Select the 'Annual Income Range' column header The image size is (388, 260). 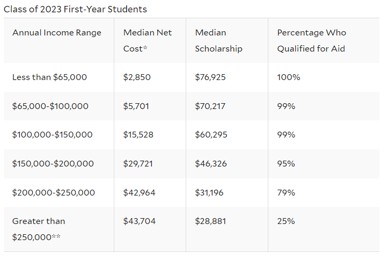click(57, 33)
